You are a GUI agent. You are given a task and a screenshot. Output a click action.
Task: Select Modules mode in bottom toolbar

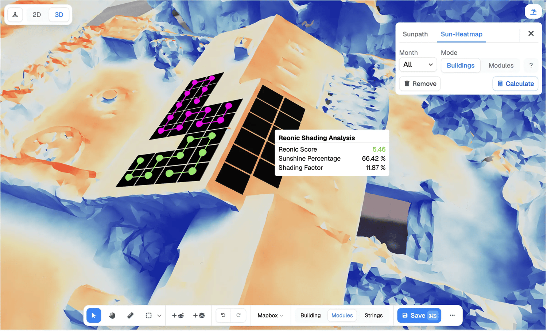pyautogui.click(x=342, y=315)
